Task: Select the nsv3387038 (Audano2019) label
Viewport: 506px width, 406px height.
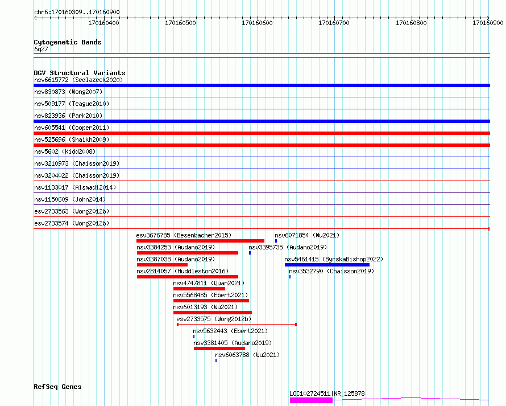Action: pos(176,259)
